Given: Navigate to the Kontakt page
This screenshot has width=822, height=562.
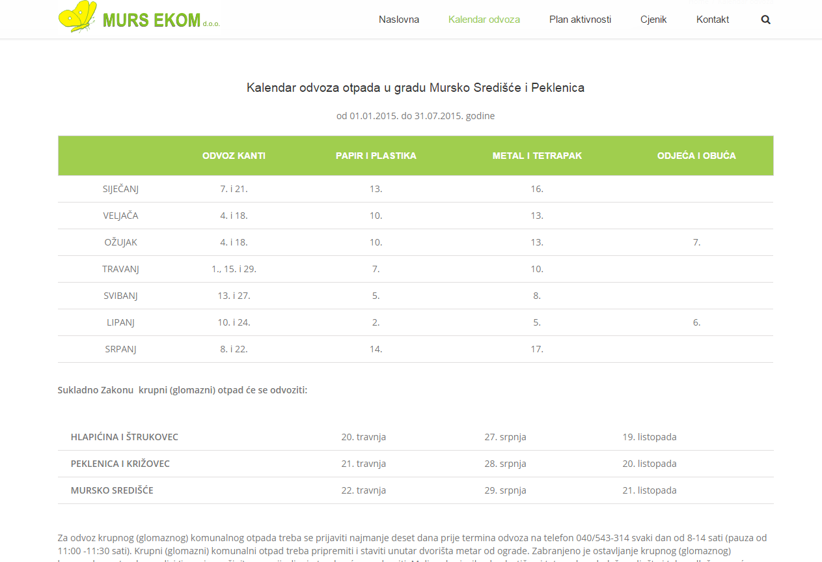Looking at the screenshot, I should pos(713,20).
